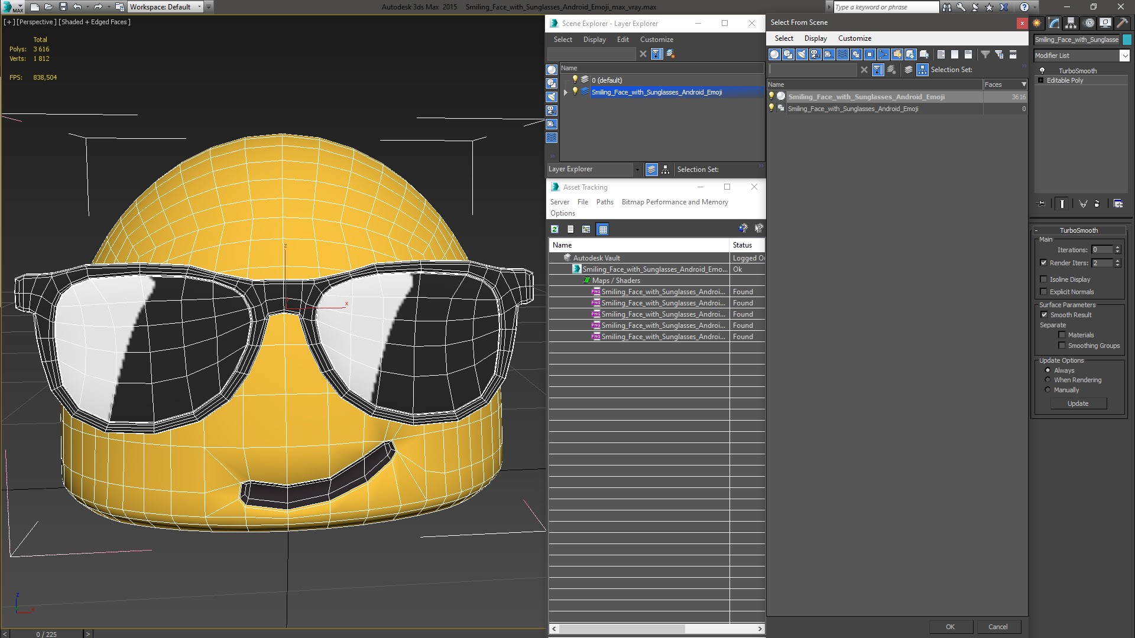
Task: Toggle Display Space Warps filter in Select From Scene
Action: click(842, 54)
